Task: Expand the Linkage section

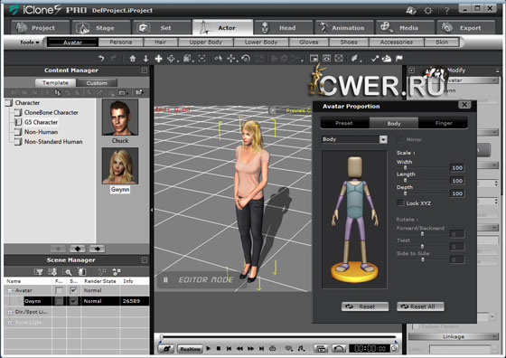Action: pos(454,336)
